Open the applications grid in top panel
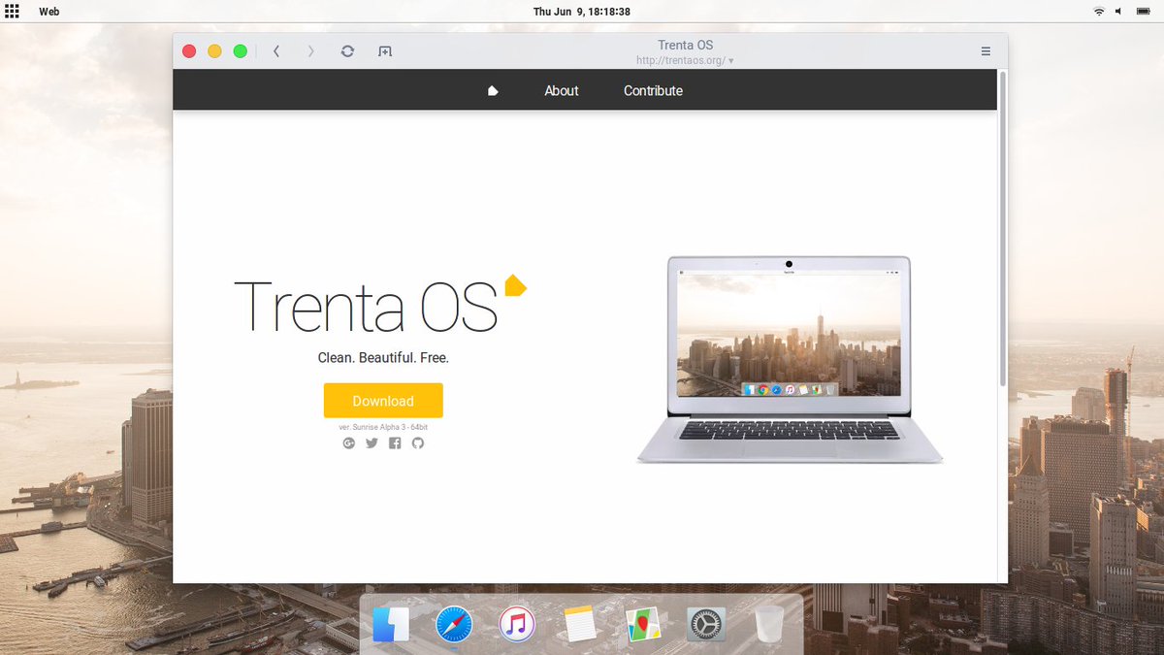 click(x=12, y=12)
